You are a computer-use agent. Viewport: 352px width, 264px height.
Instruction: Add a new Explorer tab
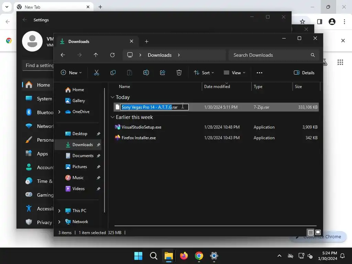click(x=146, y=41)
